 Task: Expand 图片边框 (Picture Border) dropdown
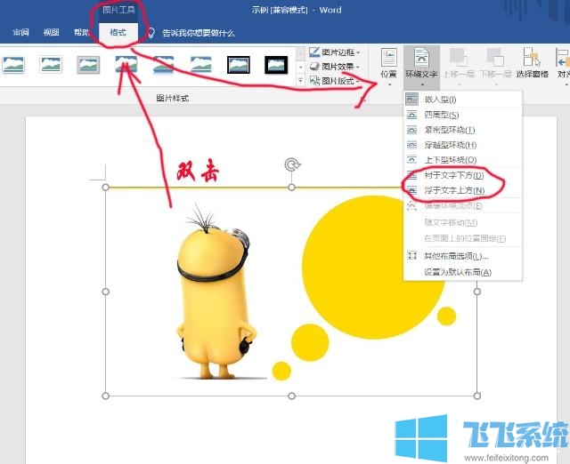pos(338,52)
